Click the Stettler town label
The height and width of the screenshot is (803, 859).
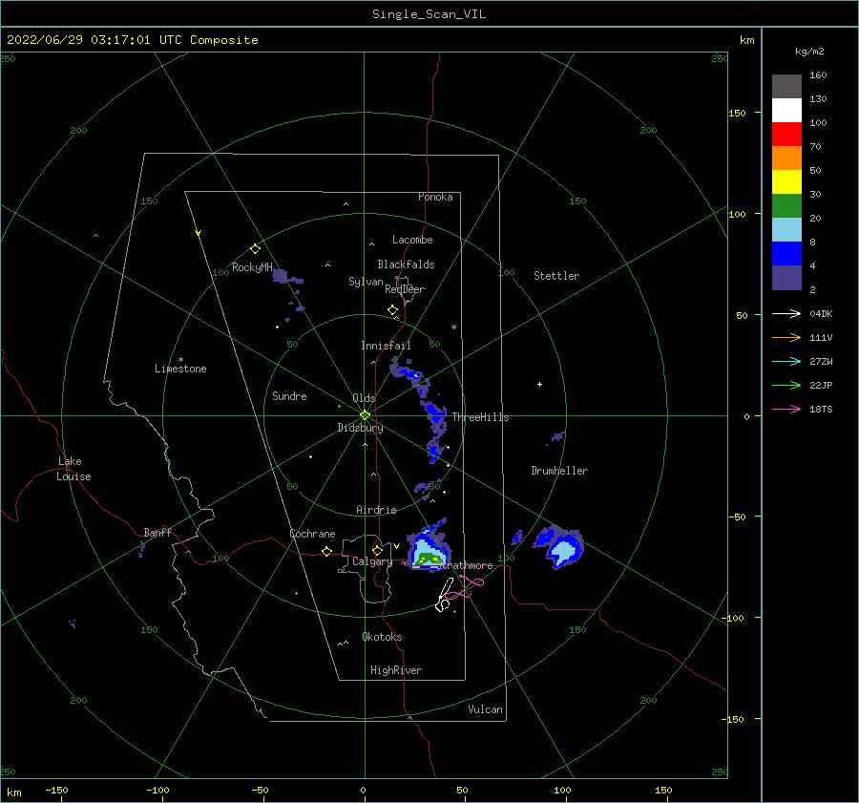click(x=556, y=276)
